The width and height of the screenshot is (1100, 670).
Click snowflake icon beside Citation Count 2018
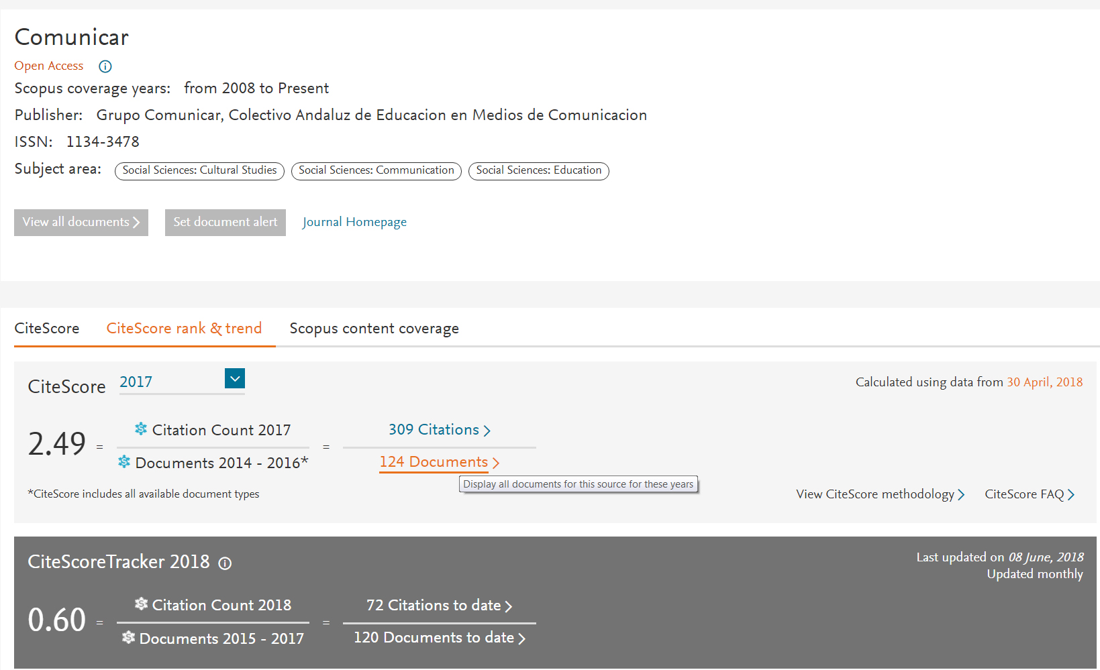click(141, 604)
